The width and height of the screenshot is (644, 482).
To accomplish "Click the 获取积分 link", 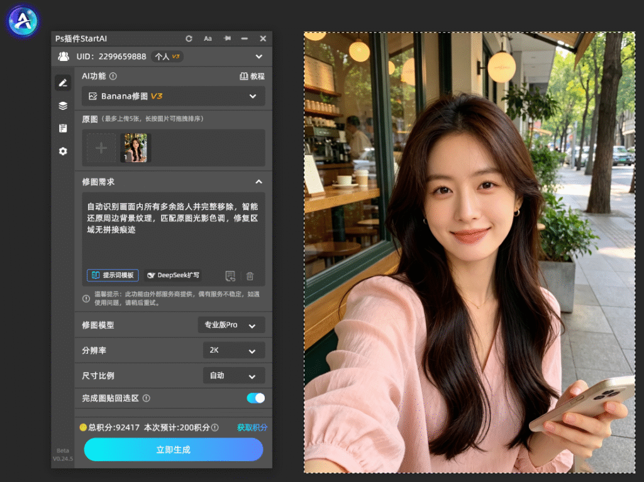I will pyautogui.click(x=252, y=427).
